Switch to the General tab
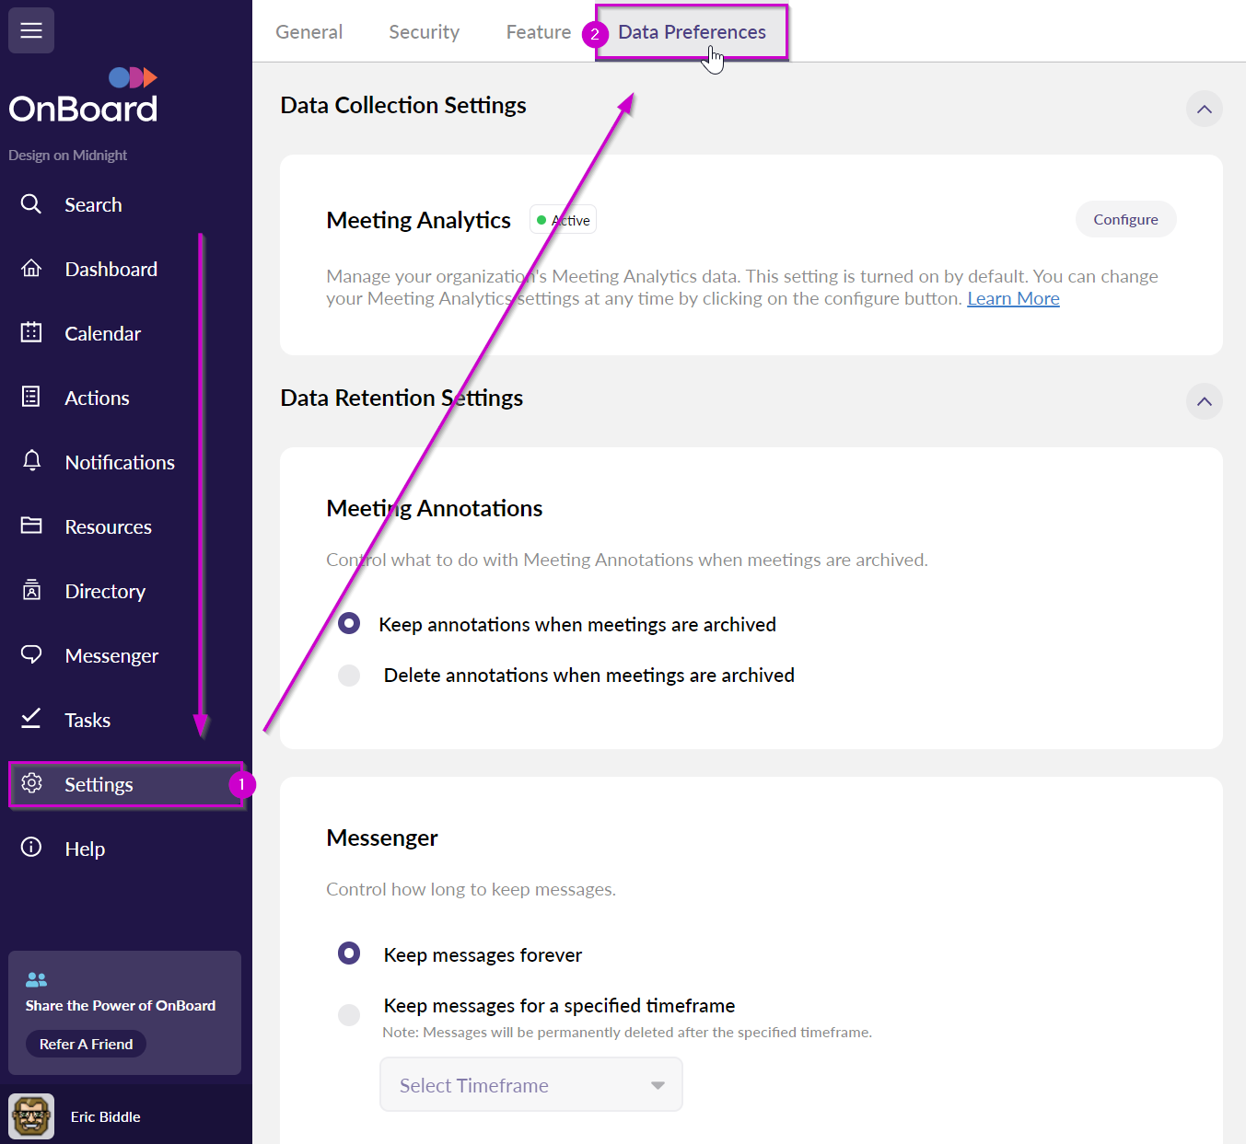Screen dimensions: 1246x1144 tap(309, 32)
